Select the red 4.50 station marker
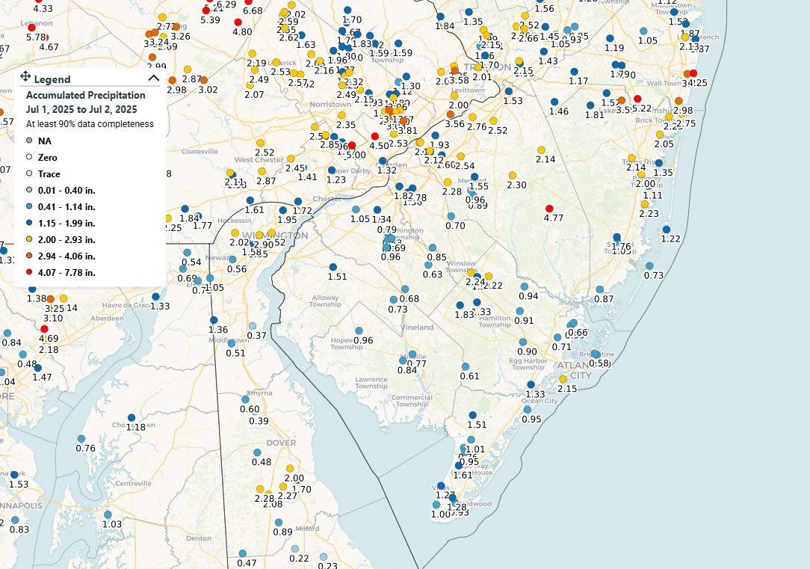810x569 pixels. click(x=375, y=136)
